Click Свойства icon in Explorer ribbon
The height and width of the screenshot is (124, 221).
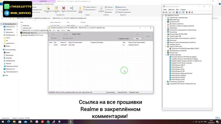coord(101,8)
